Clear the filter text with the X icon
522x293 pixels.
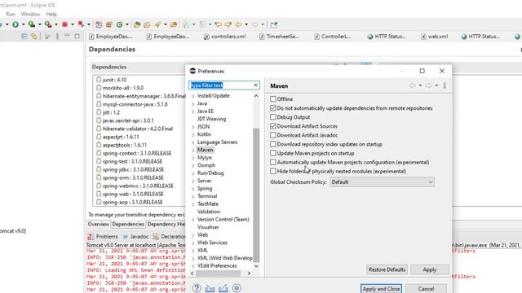coord(255,85)
